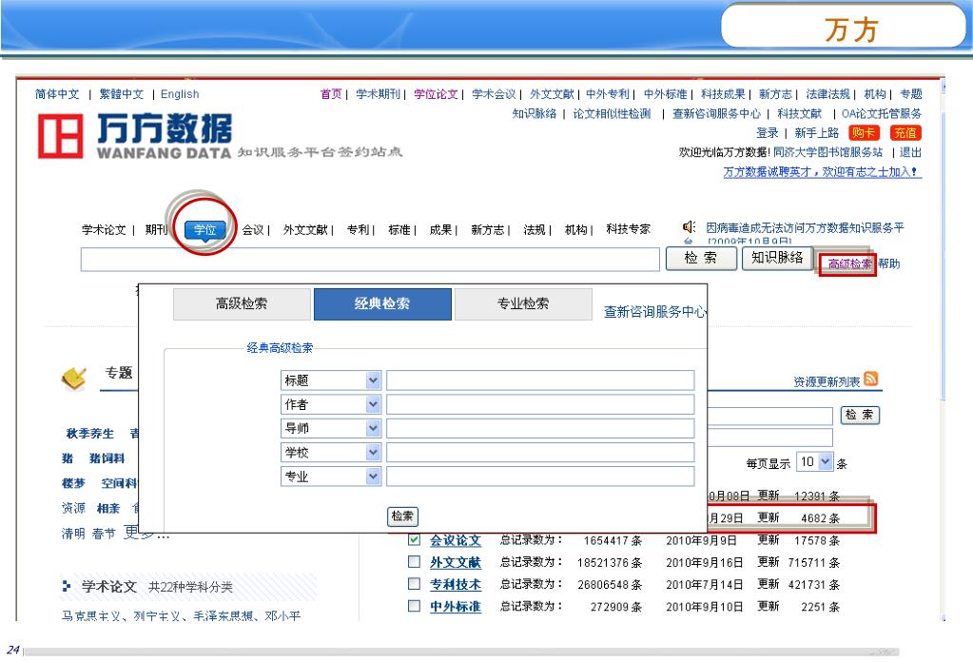Click the 标题 text input field
Viewport: 973px width, 662px height.
tap(540, 380)
